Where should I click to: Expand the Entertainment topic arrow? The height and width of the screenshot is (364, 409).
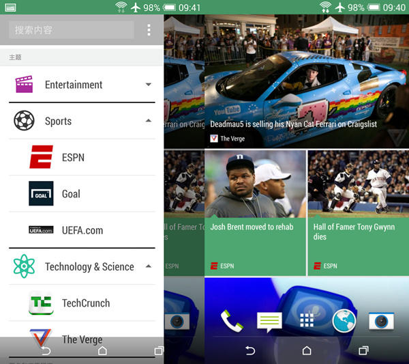(x=149, y=85)
